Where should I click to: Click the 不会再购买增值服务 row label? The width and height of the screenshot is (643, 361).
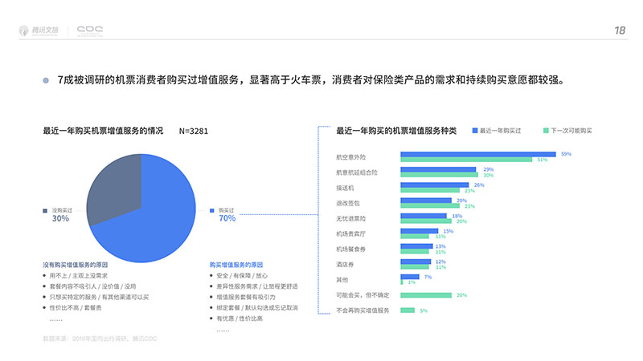pyautogui.click(x=363, y=310)
